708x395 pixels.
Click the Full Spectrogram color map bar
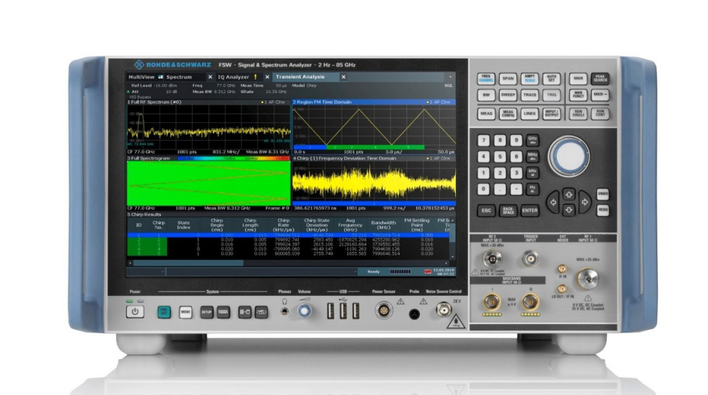[232, 158]
